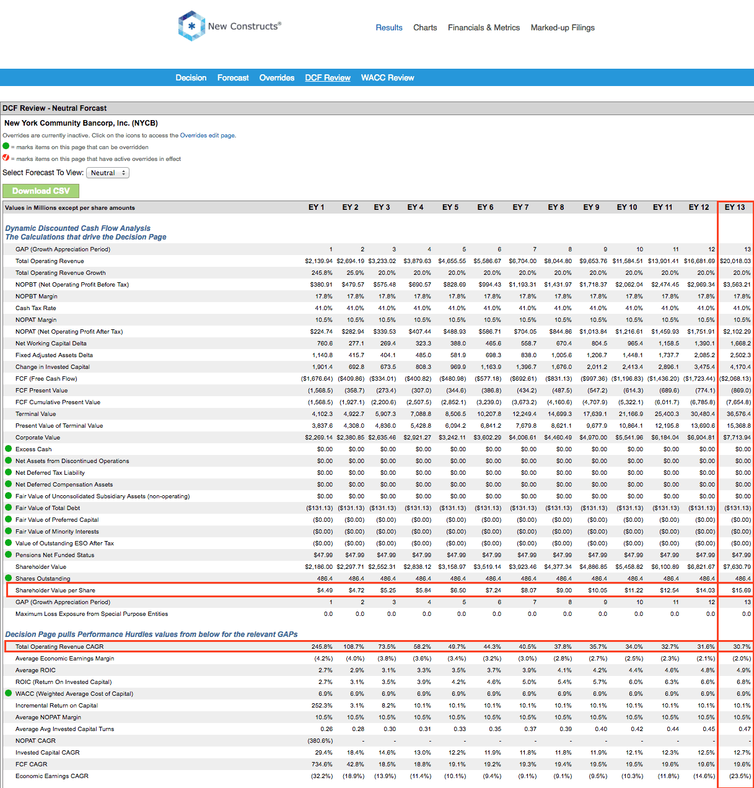Viewport: 754px width, 788px height.
Task: Click green dot next to Shares Outstanding
Action: point(9,578)
